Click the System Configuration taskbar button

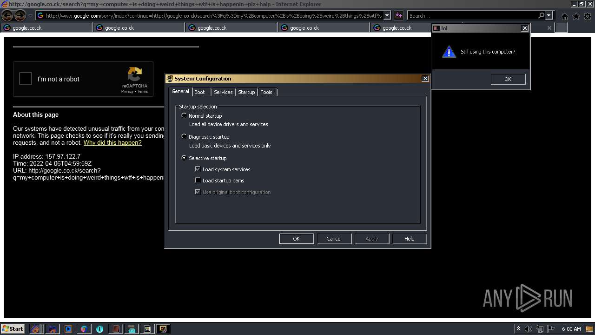click(x=163, y=329)
